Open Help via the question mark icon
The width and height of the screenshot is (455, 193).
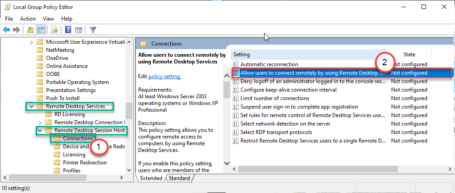68,30
